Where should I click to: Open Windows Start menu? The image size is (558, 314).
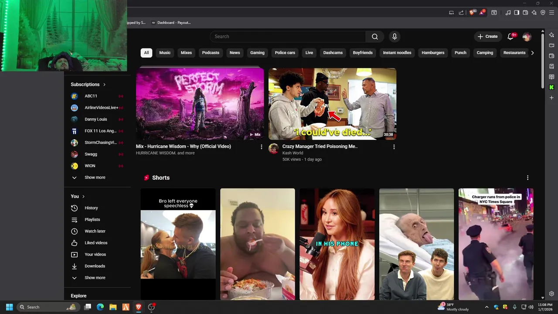[x=9, y=307]
